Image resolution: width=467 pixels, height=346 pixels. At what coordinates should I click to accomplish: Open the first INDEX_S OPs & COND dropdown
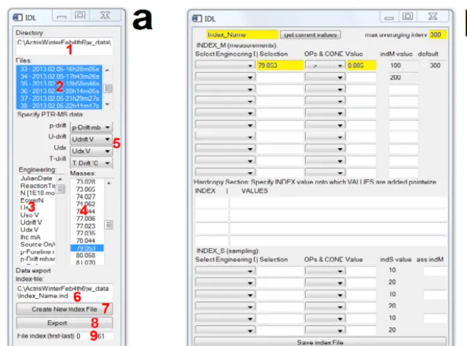click(325, 270)
